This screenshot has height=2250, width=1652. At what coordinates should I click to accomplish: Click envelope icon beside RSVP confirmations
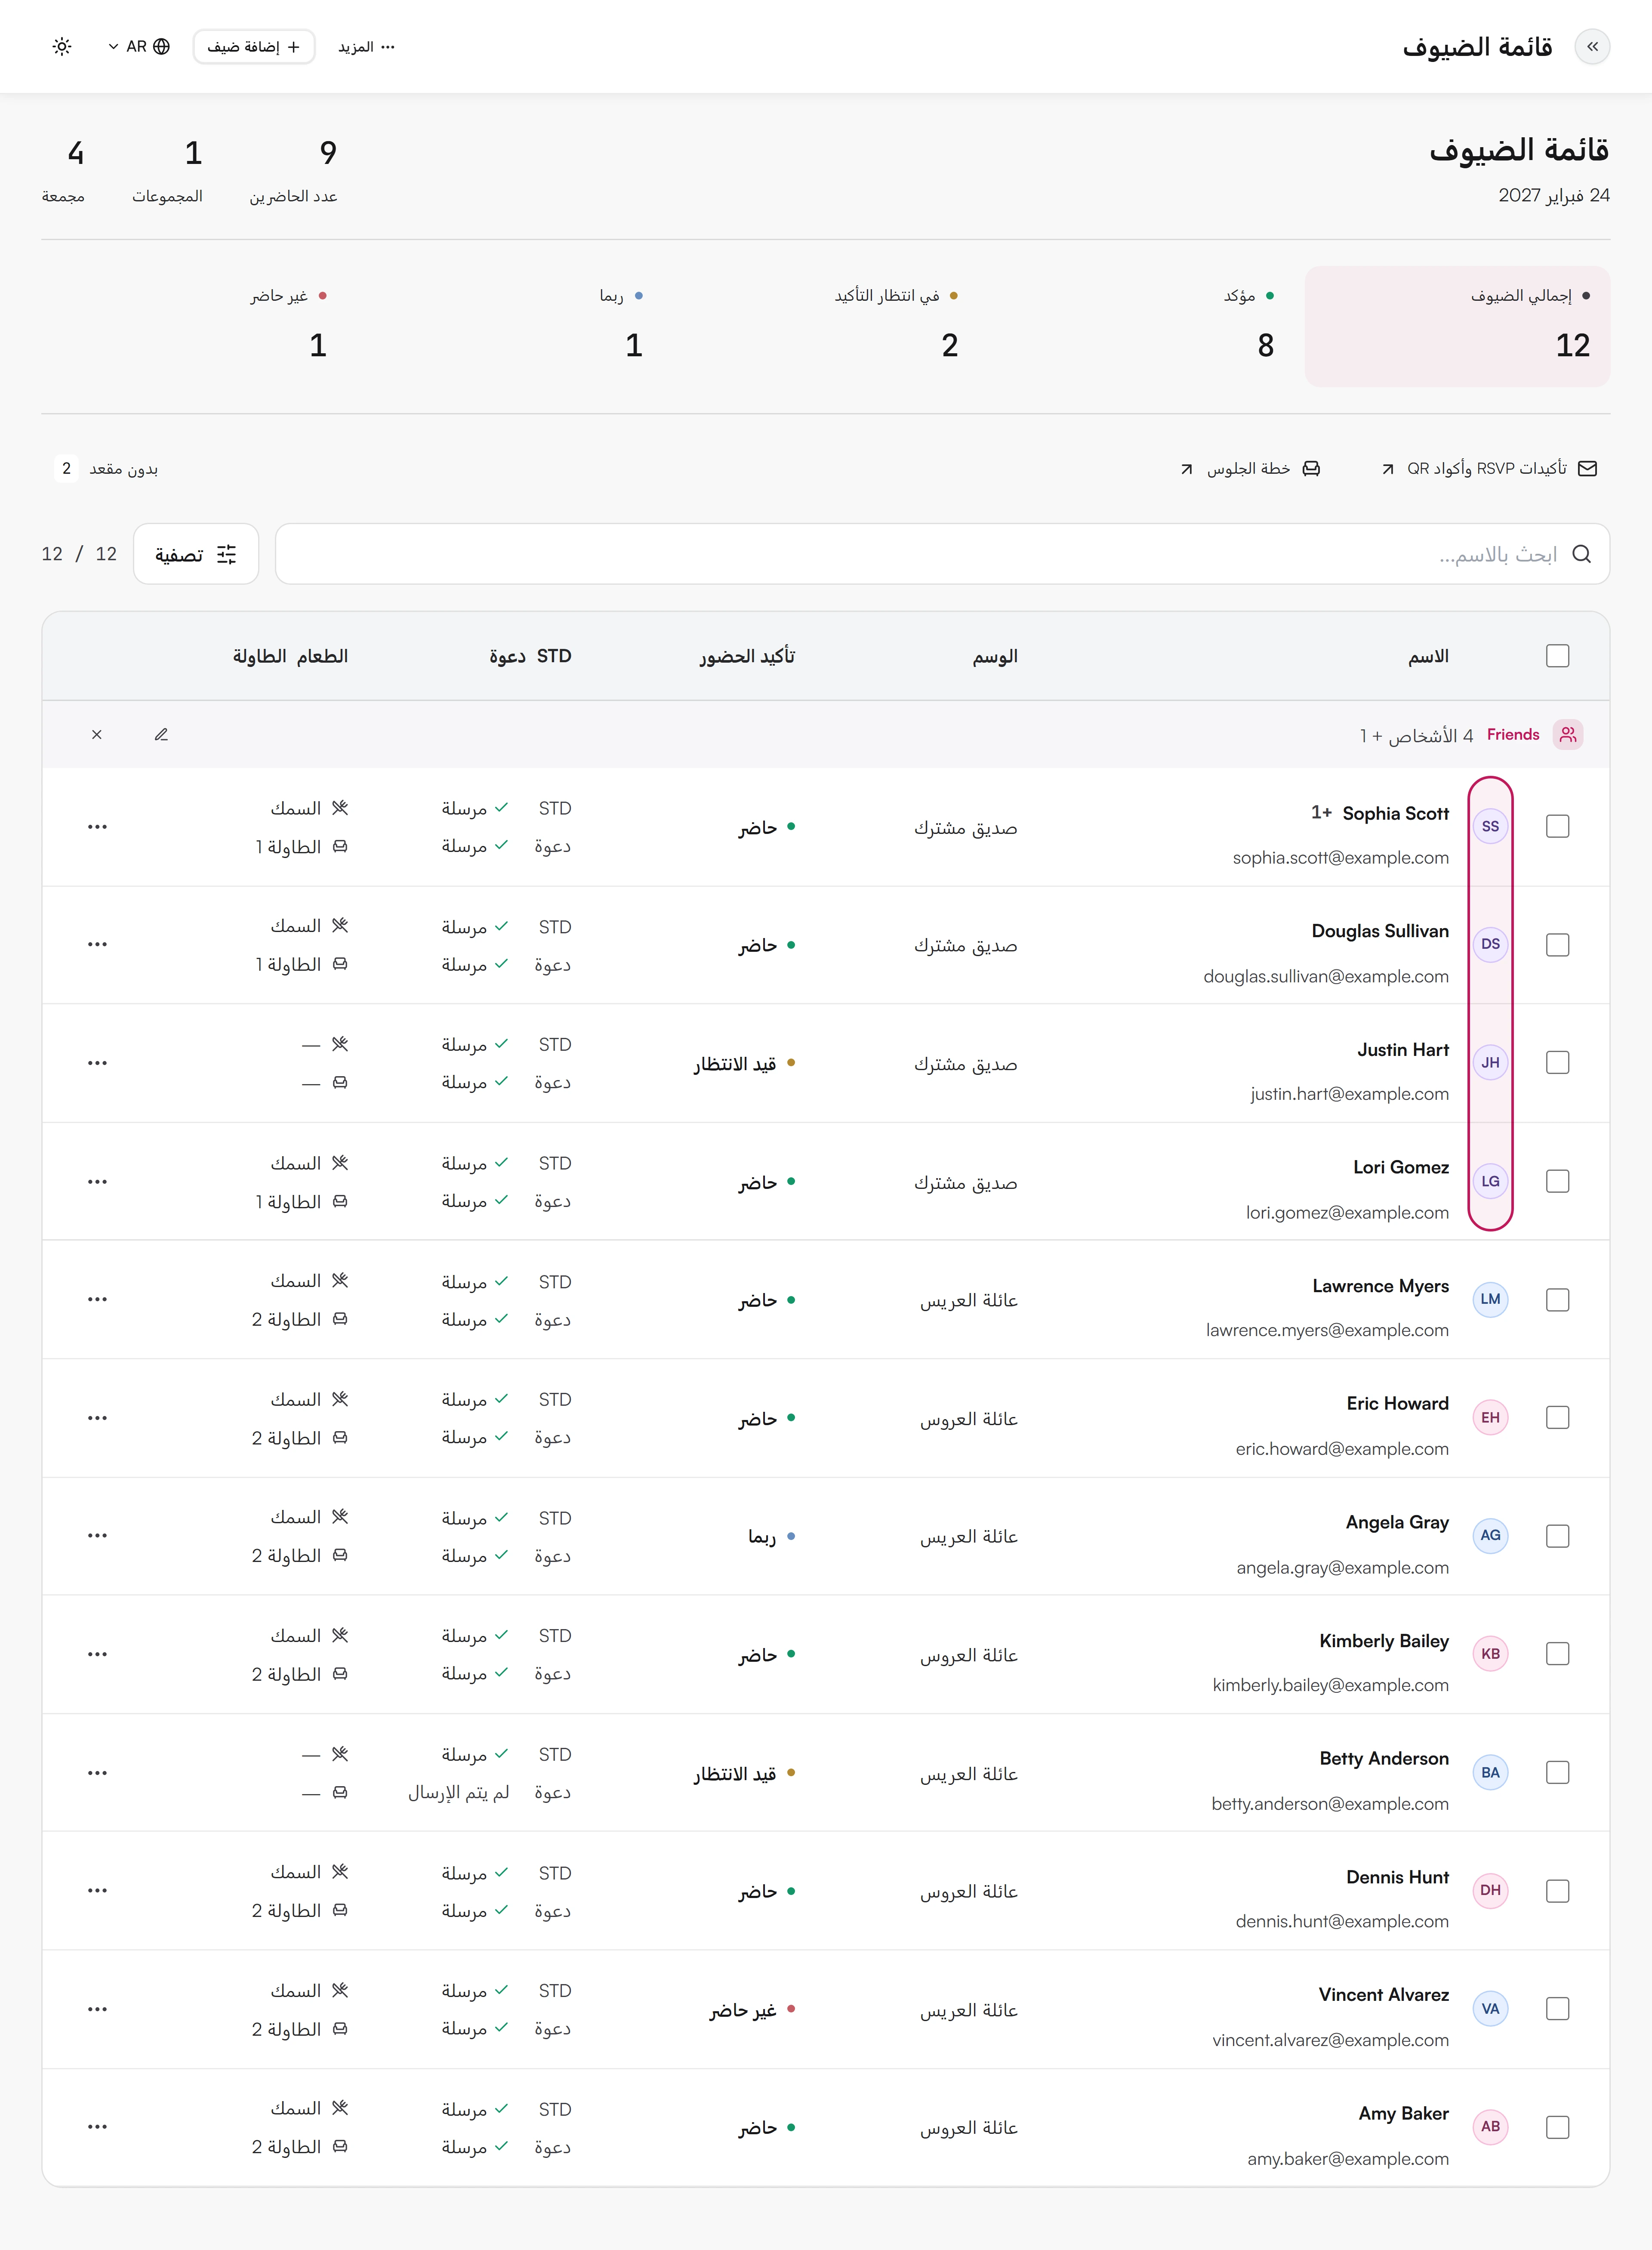click(x=1587, y=469)
